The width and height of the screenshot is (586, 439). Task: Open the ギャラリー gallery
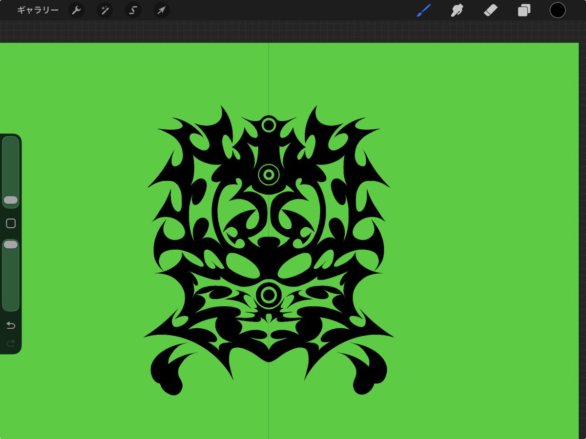click(x=38, y=10)
